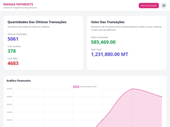Click the 28,000 y-axis label

(9, 97)
